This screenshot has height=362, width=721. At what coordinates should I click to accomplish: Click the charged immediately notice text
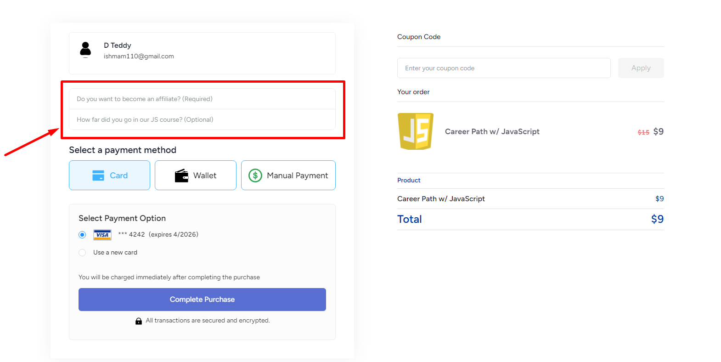coord(169,277)
